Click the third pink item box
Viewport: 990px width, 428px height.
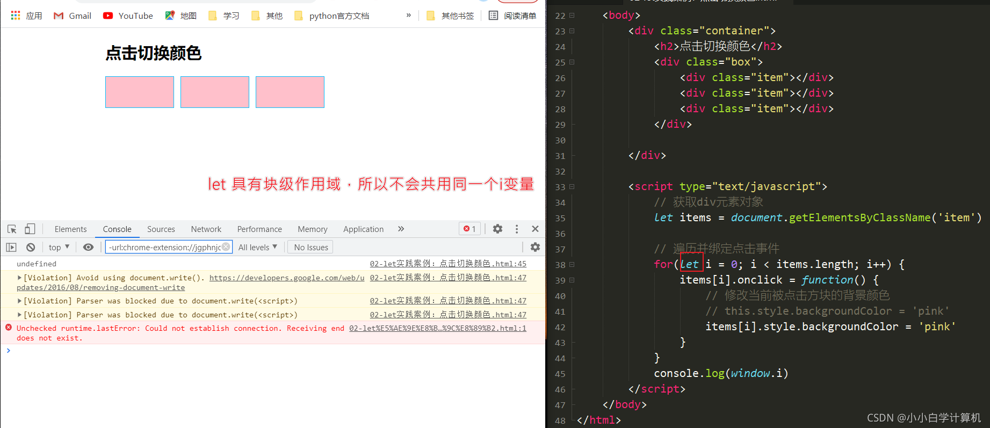[290, 92]
